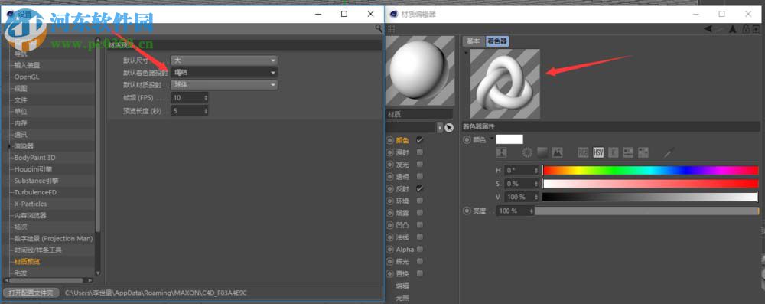765x304 pixels.
Task: Select Houdini引擎 in settings tree
Action: click(x=33, y=169)
